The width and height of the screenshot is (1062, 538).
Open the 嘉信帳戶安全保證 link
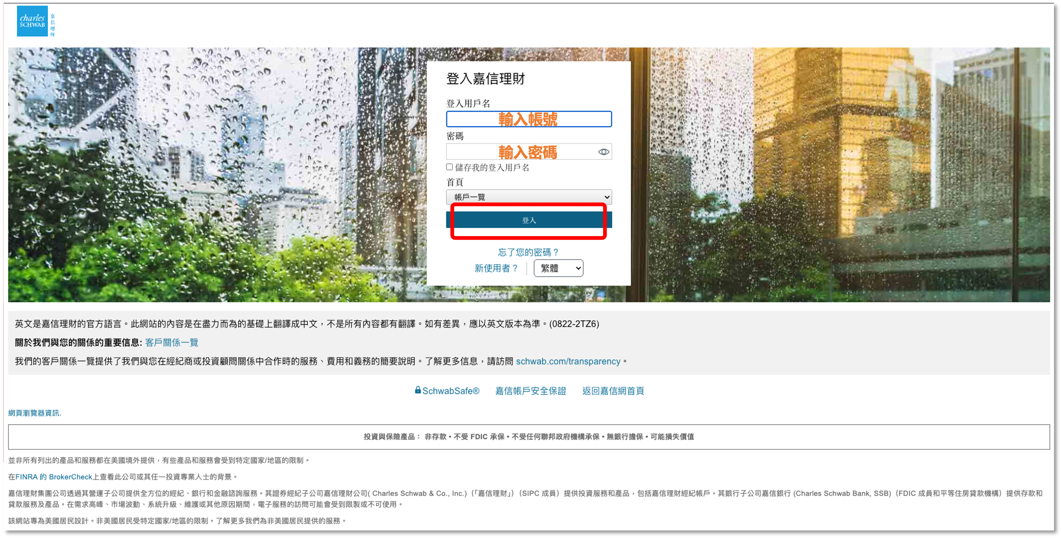(x=530, y=391)
